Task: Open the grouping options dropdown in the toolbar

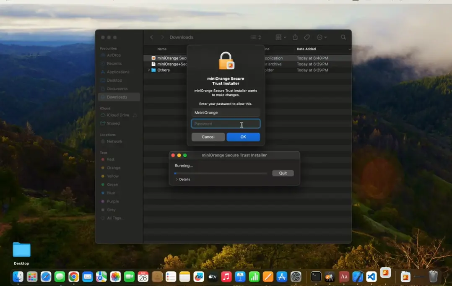Action: pos(280,37)
